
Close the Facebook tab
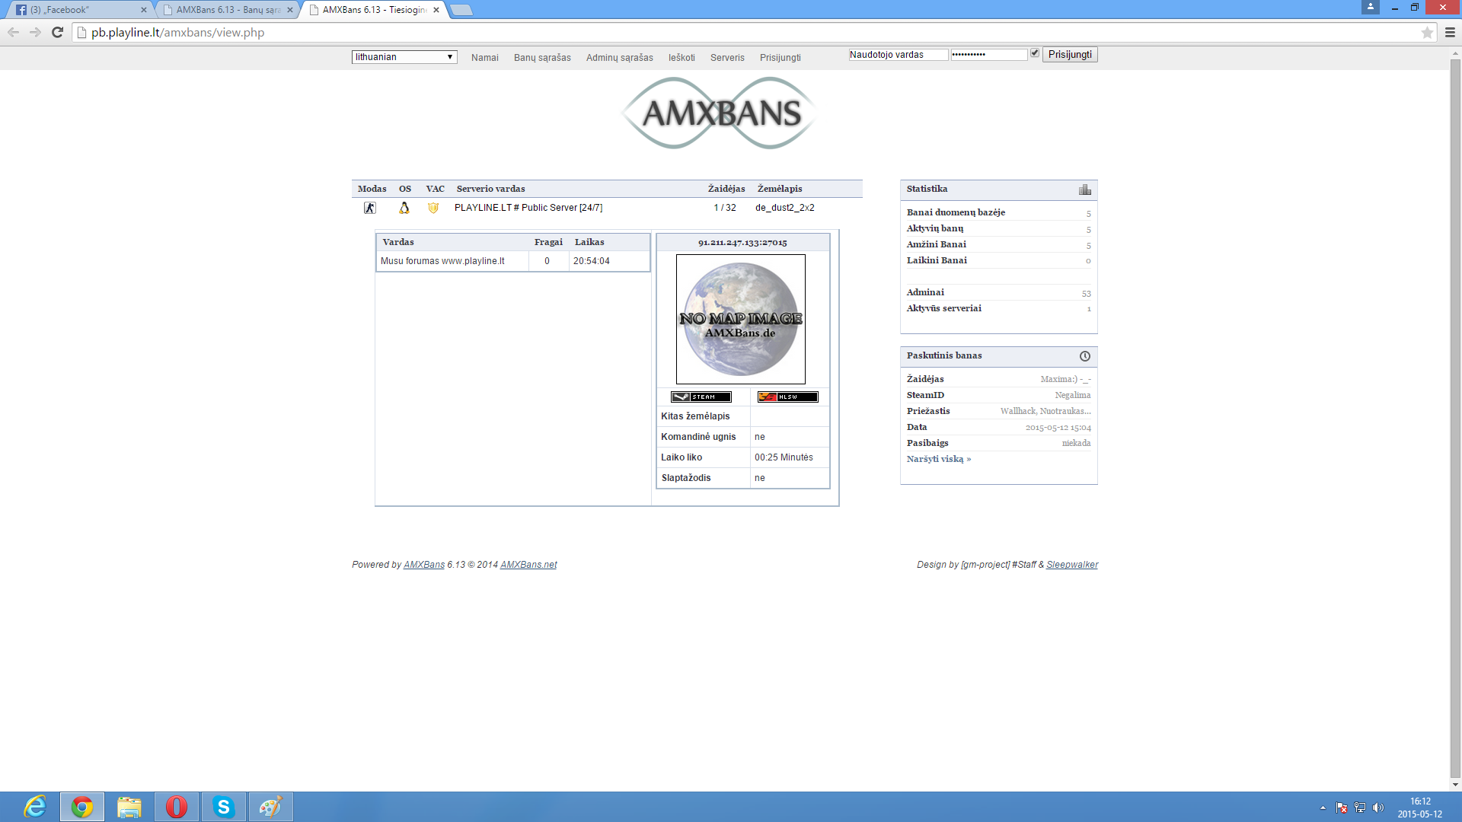144,10
